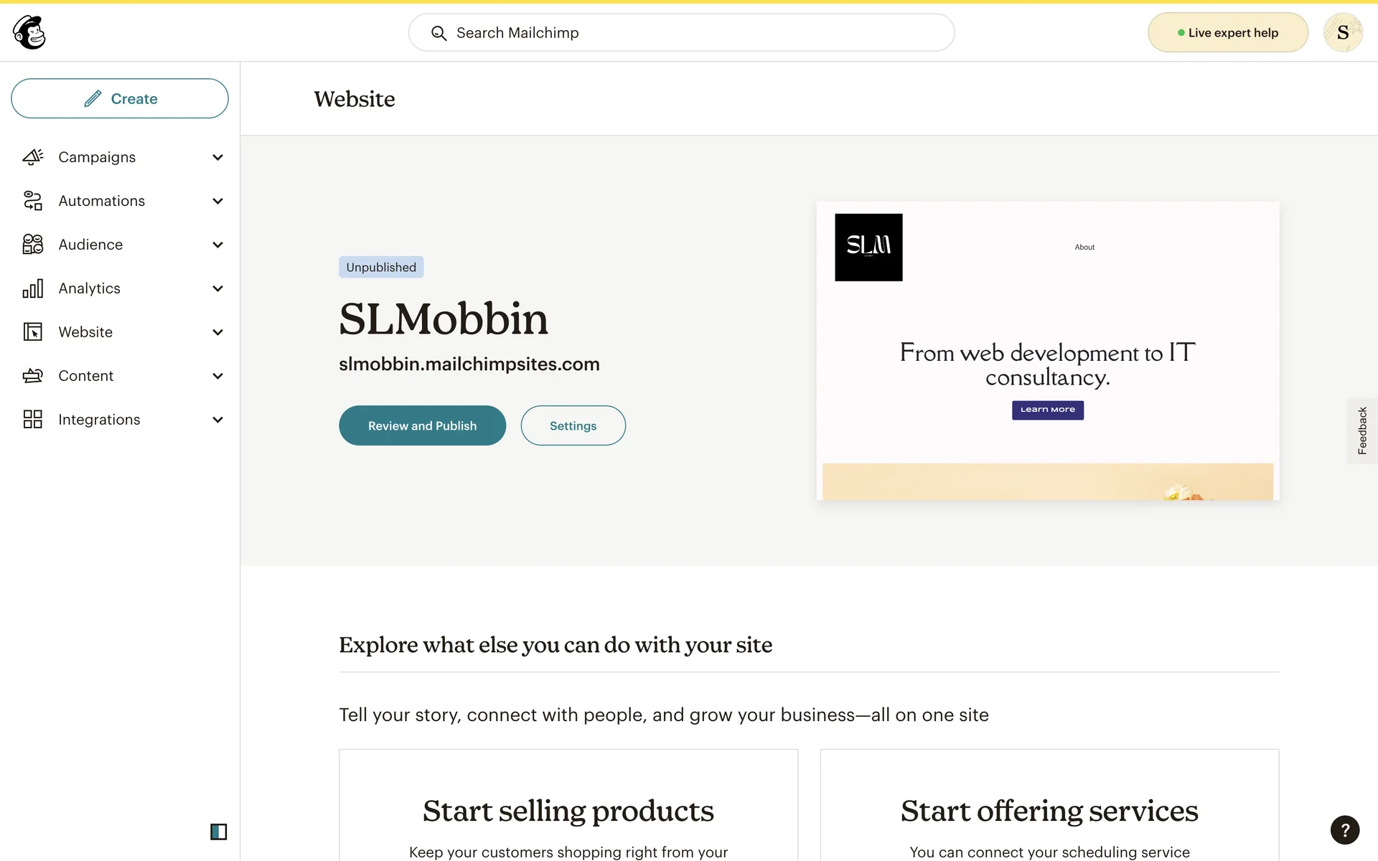Click the Automations flow icon
Viewport: 1378px width, 861px height.
click(33, 201)
